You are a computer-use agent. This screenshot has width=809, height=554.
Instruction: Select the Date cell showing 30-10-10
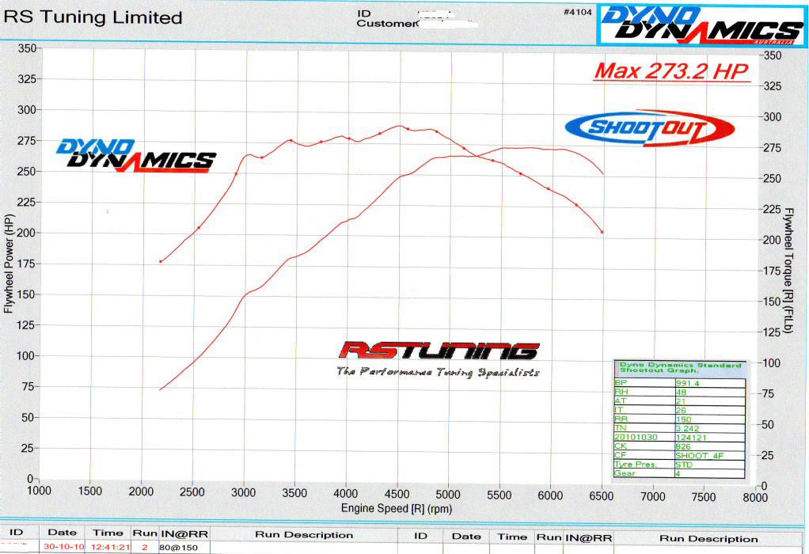click(x=61, y=547)
